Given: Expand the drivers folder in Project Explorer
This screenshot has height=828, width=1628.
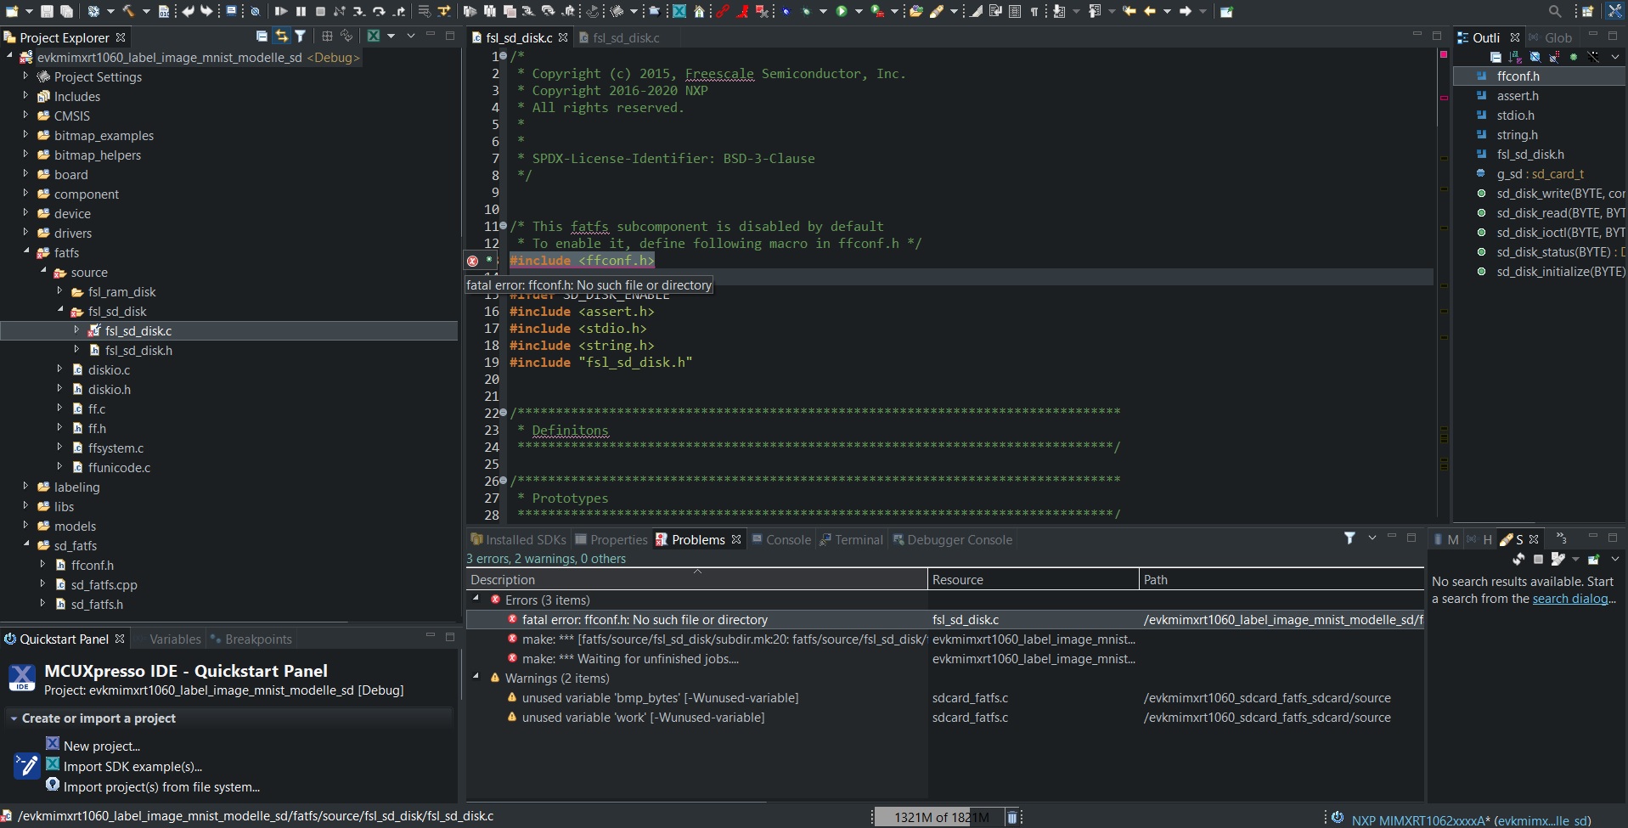Looking at the screenshot, I should click(x=26, y=233).
